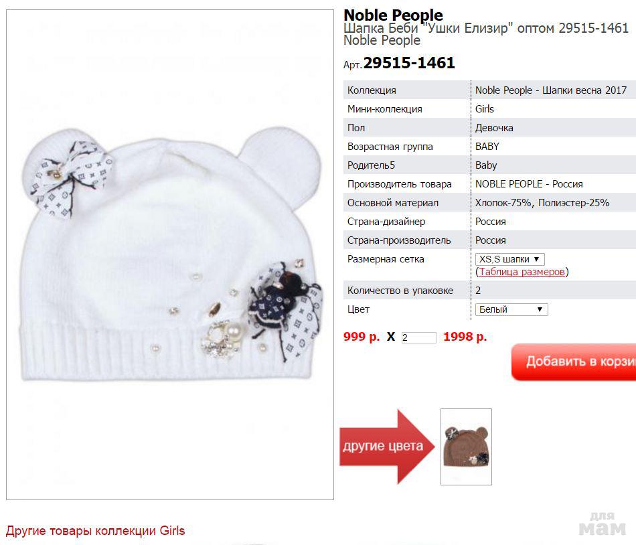636x545 pixels.
Task: Click 'NOBLE PEOPLE - Россия' manufacturer value
Action: [x=529, y=184]
